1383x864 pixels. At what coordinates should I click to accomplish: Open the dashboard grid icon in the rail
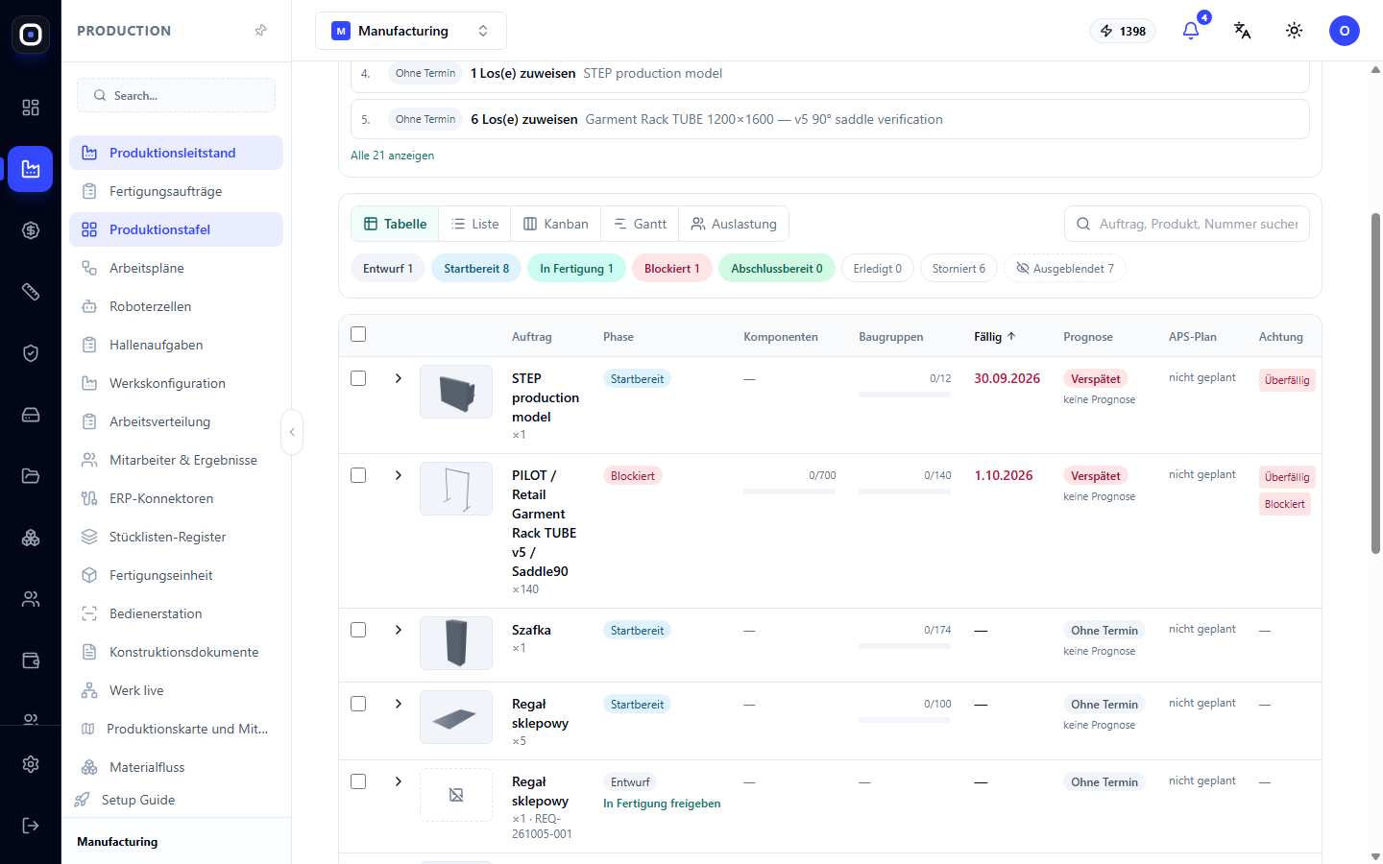(31, 108)
